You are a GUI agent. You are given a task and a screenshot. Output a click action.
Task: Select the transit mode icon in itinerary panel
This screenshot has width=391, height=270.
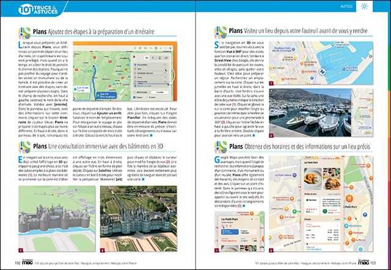pos(159,58)
